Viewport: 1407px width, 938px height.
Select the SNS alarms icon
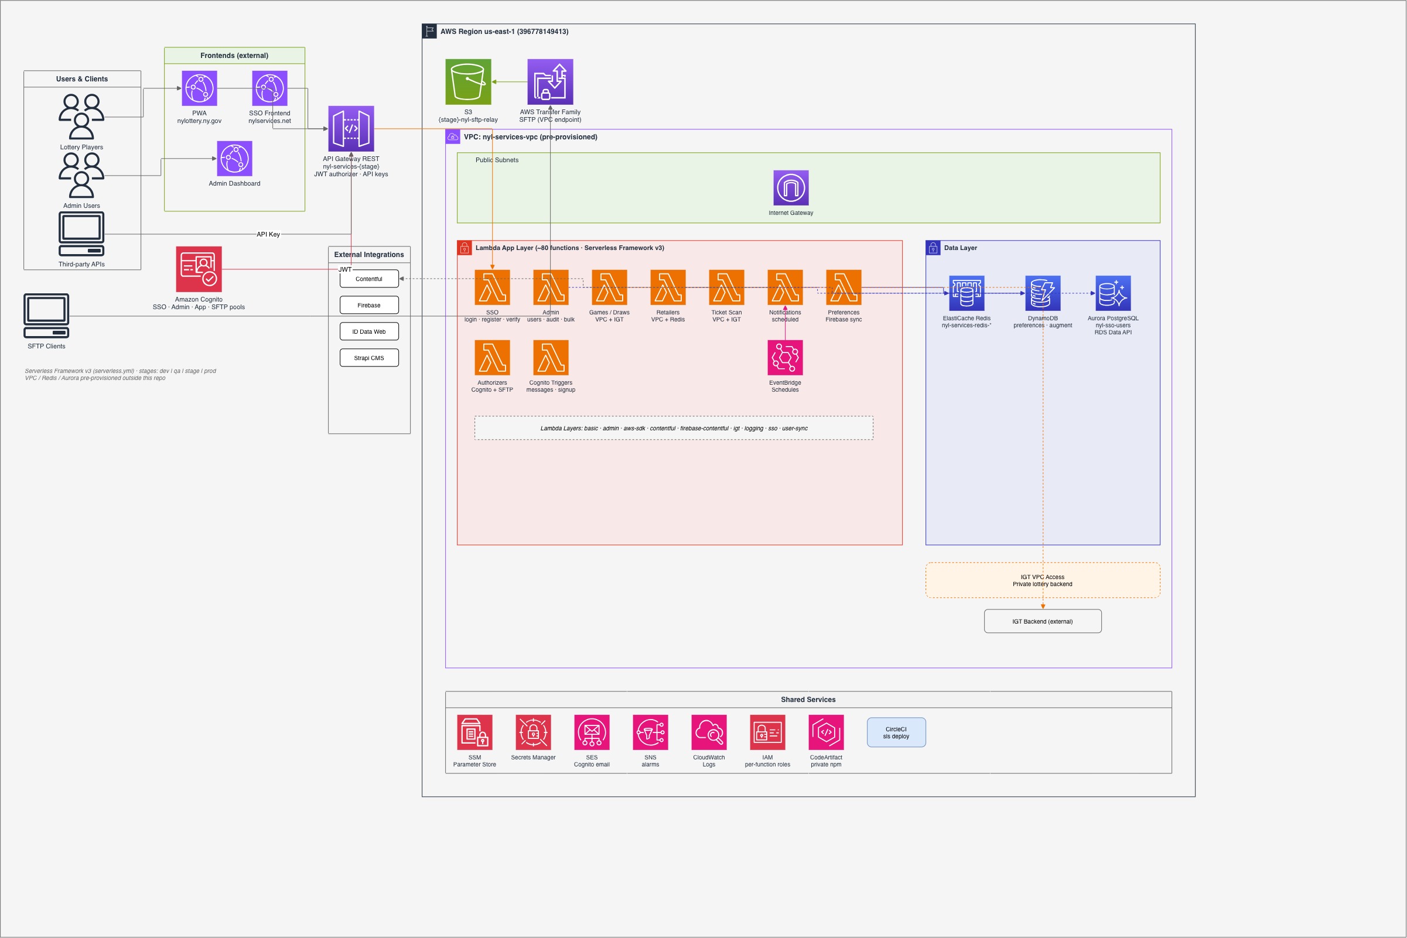[651, 732]
